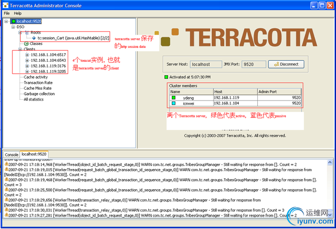Expand client 192.168.1.104:6543

27,60
